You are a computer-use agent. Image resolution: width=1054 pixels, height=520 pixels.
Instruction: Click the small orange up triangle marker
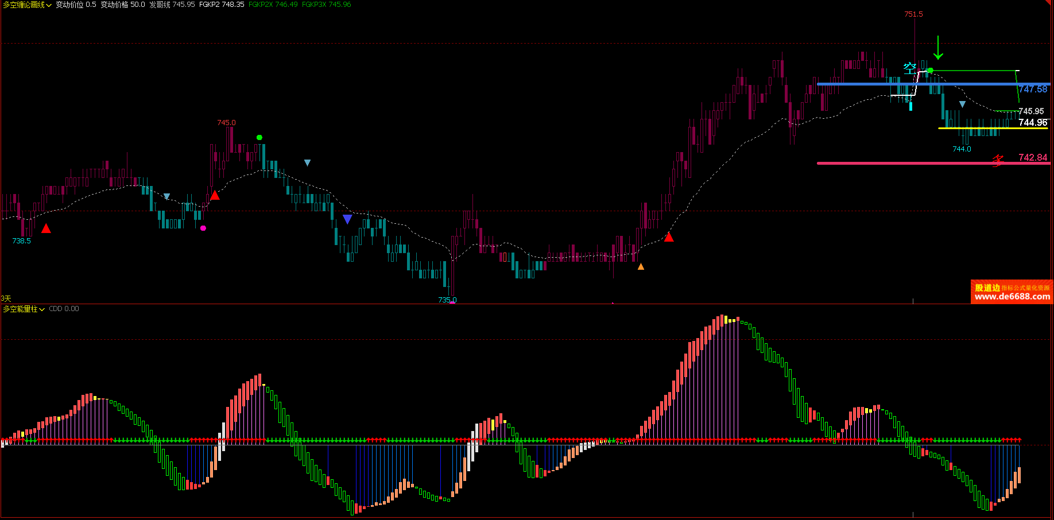[641, 266]
